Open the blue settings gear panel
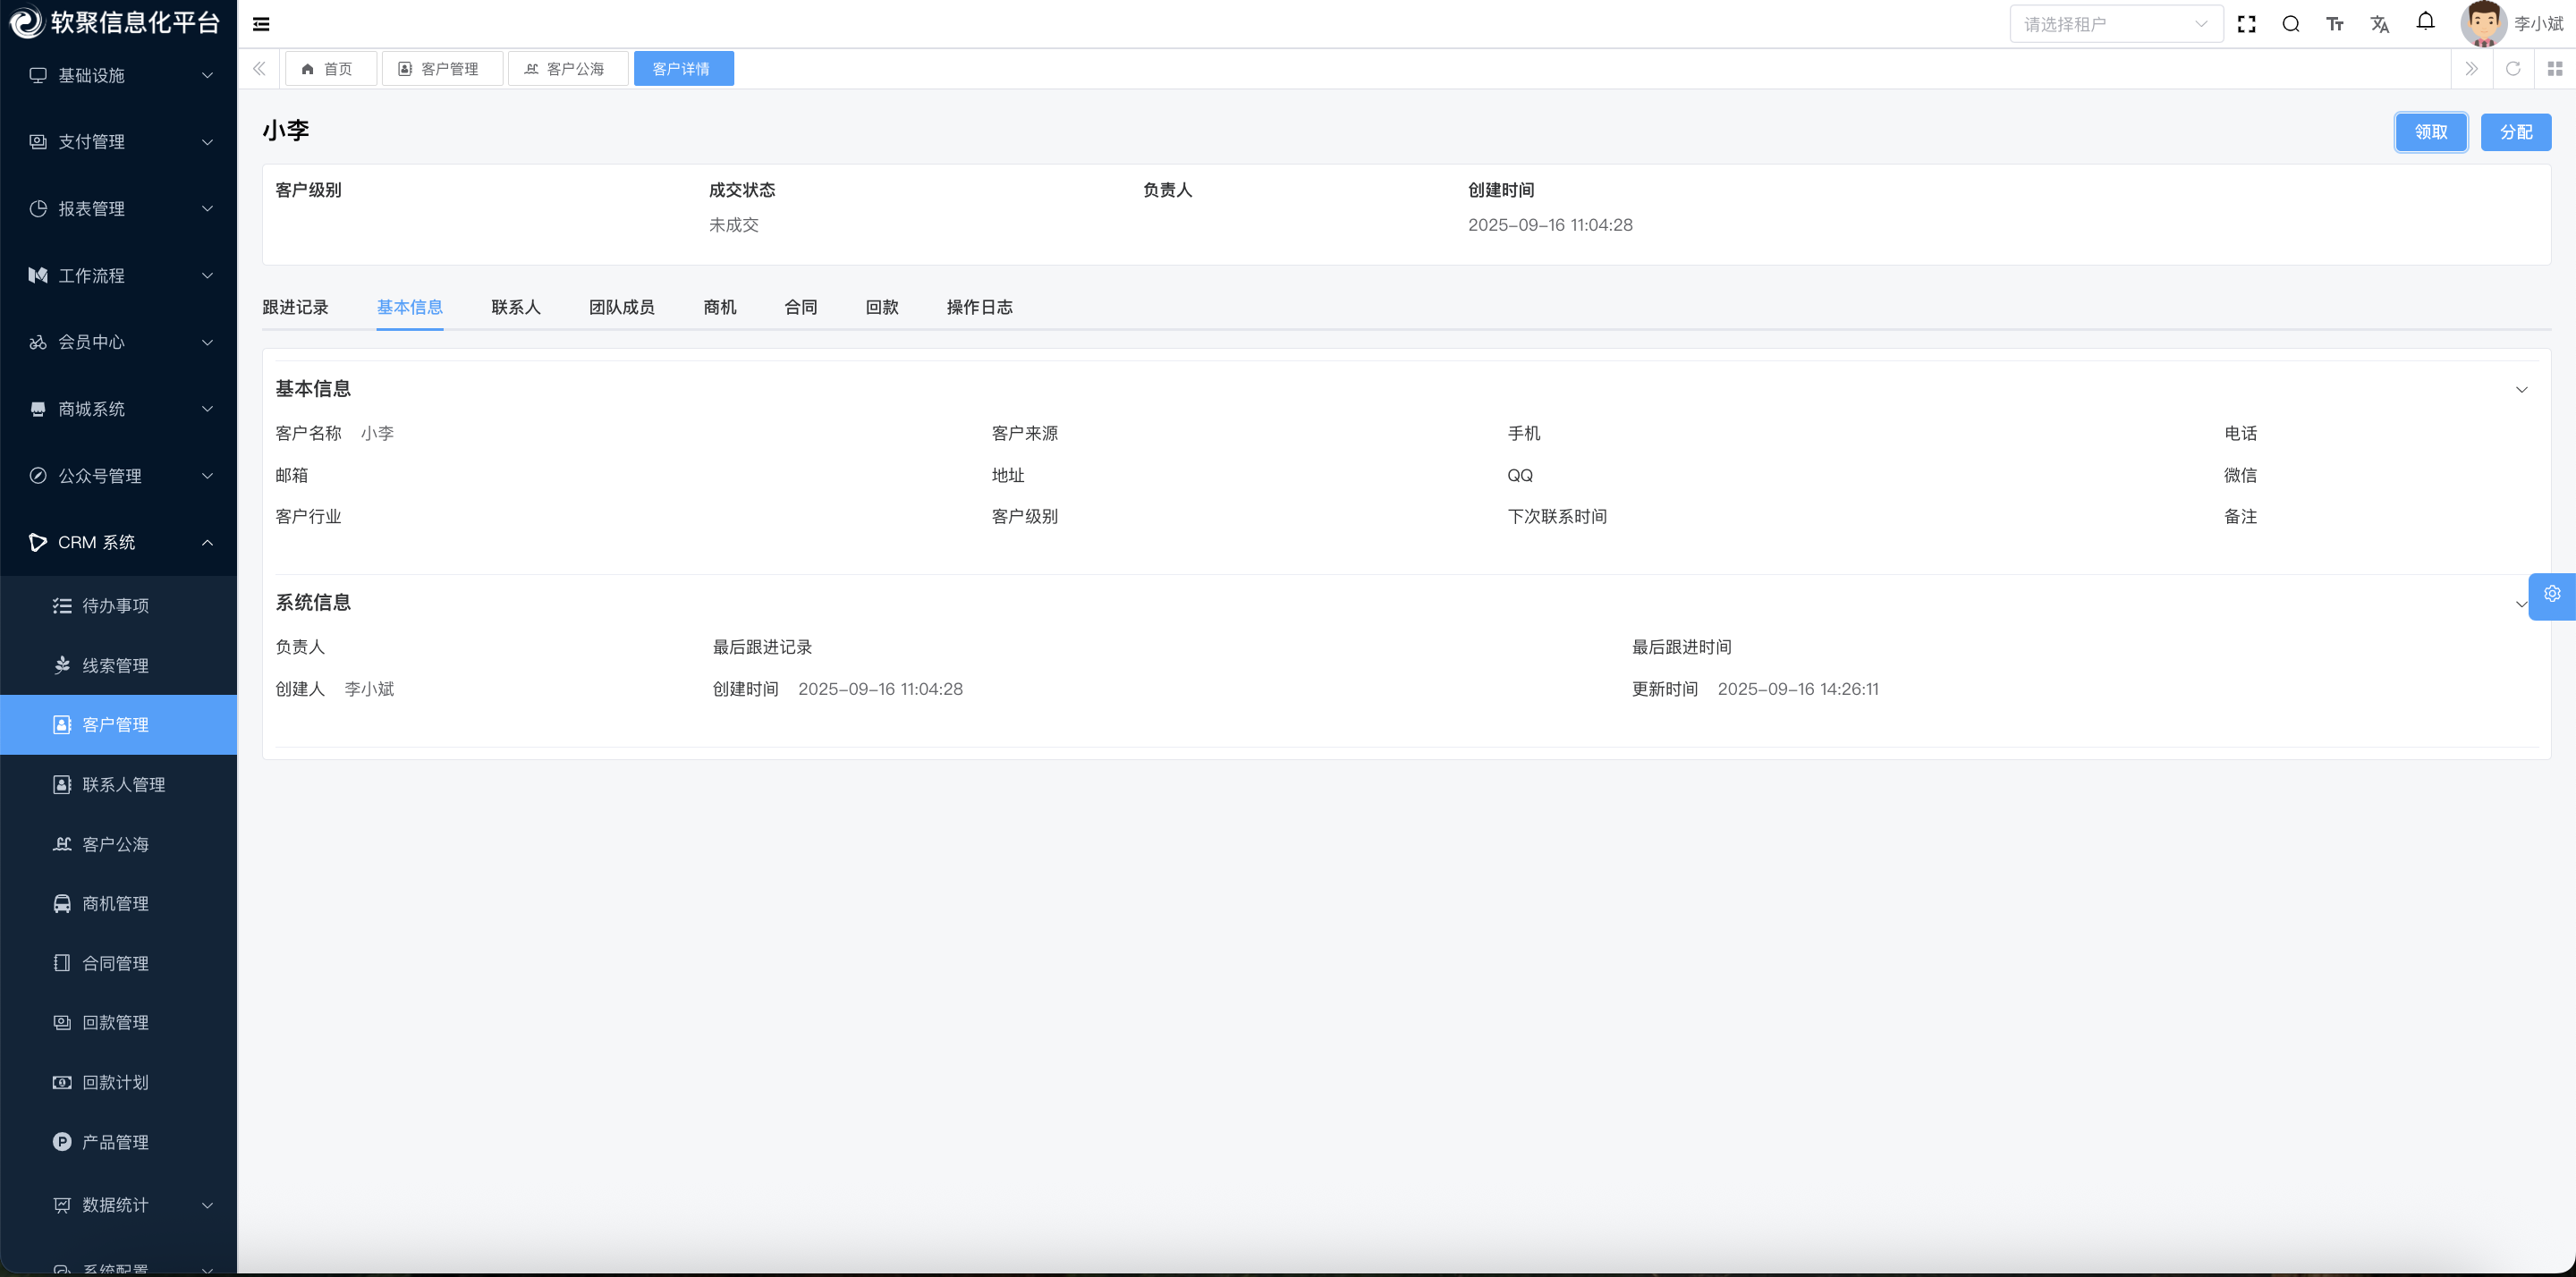The width and height of the screenshot is (2576, 1277). (x=2551, y=595)
